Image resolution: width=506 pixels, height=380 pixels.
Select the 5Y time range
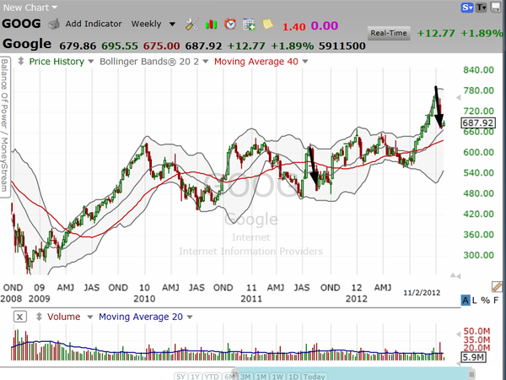180,377
